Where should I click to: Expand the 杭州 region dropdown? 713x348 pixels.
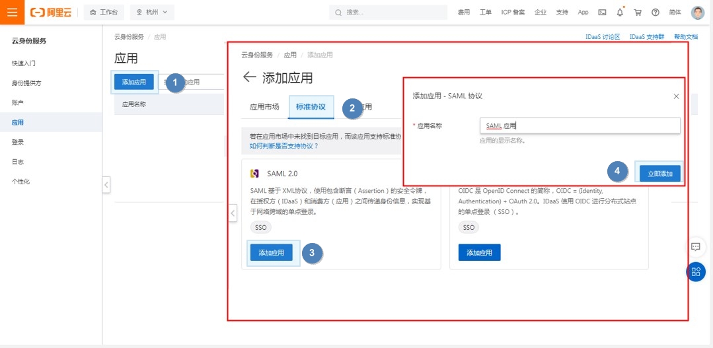(x=152, y=12)
